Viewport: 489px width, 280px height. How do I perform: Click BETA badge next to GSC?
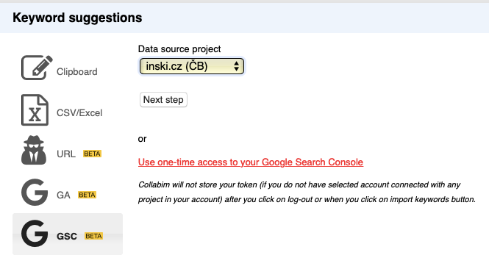(93, 236)
